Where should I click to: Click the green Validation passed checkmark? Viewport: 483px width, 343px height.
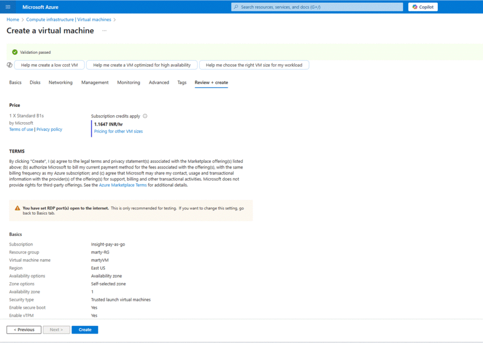15,52
